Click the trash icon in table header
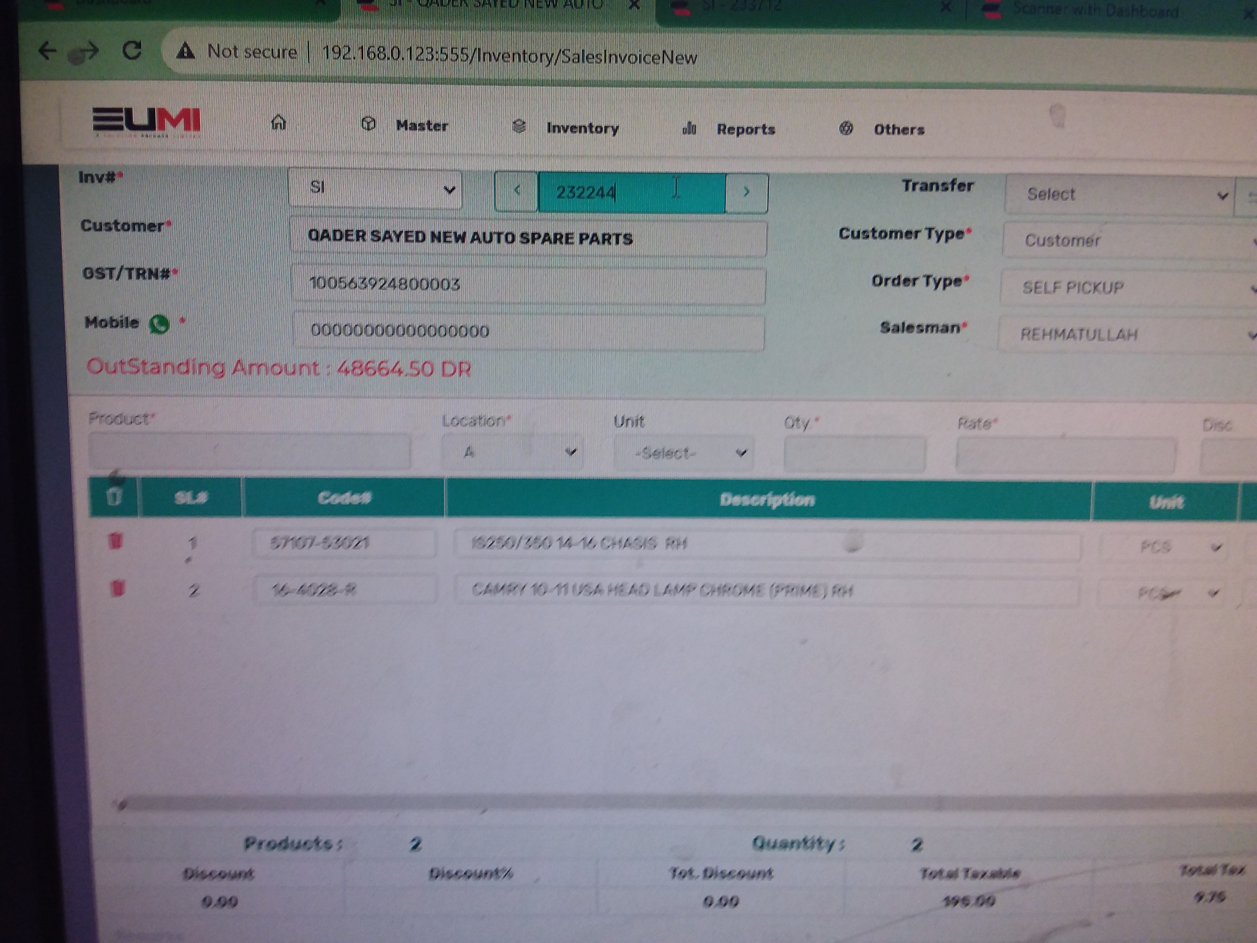 [114, 497]
